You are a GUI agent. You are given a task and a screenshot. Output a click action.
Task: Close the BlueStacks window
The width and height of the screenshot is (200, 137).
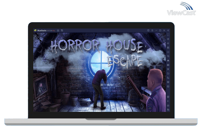tap(164, 30)
